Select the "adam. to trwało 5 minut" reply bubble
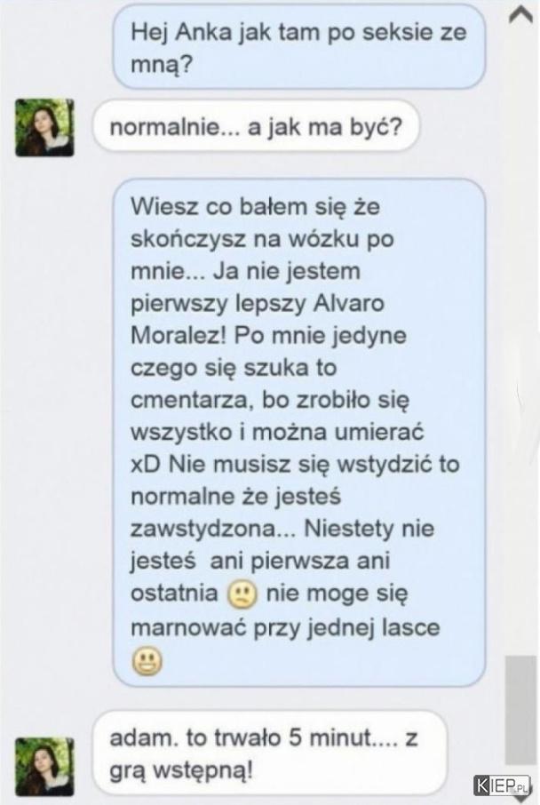This screenshot has width=540, height=805. coord(270,753)
